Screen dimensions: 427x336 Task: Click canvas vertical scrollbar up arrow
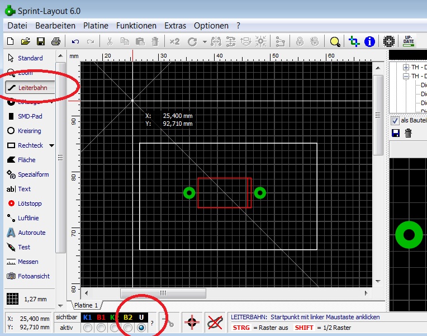click(378, 68)
